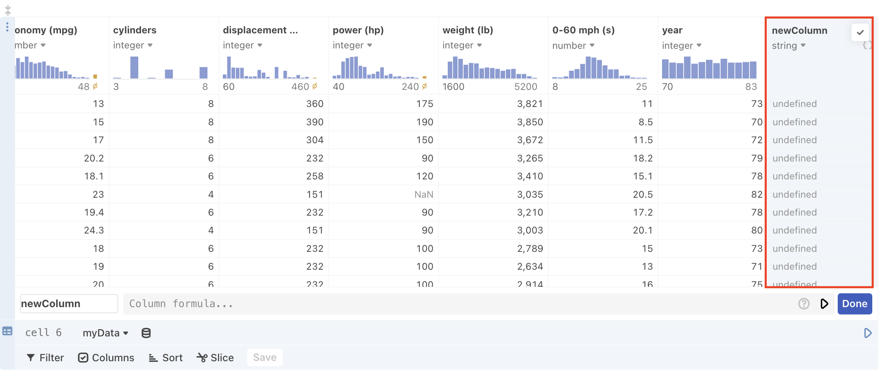Confirm newColumn with the checkmark button
The height and width of the screenshot is (371, 880).
click(860, 33)
